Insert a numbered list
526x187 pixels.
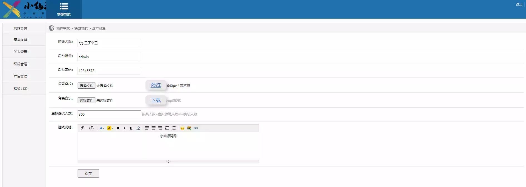167,128
